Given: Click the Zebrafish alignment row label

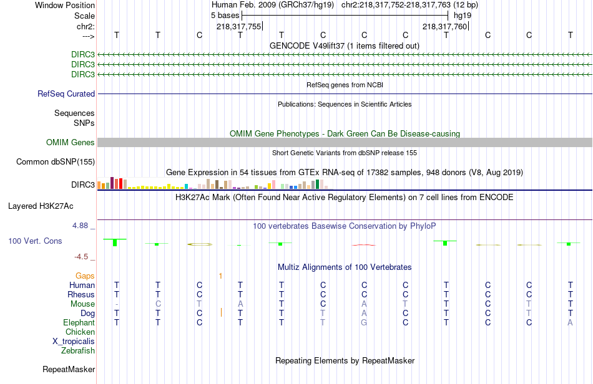Looking at the screenshot, I should click(78, 351).
